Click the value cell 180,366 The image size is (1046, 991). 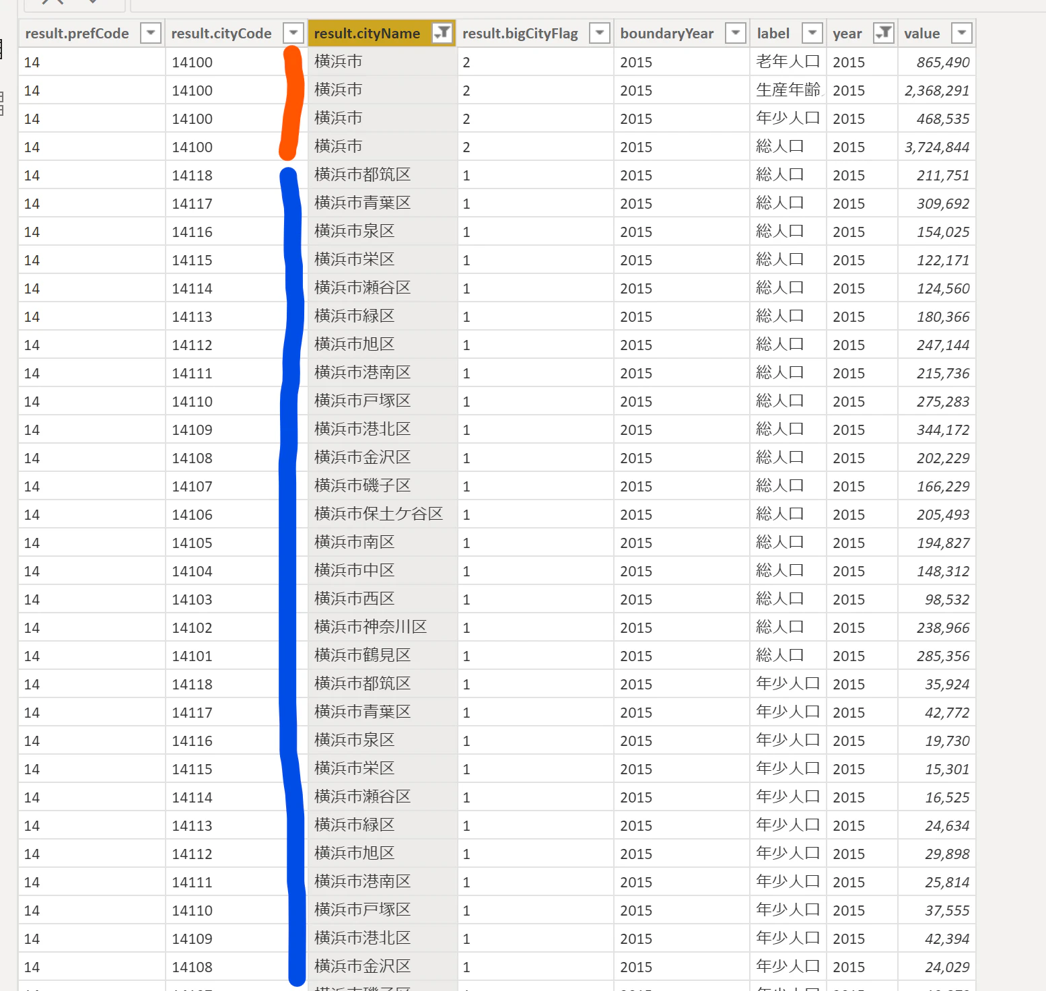point(936,316)
